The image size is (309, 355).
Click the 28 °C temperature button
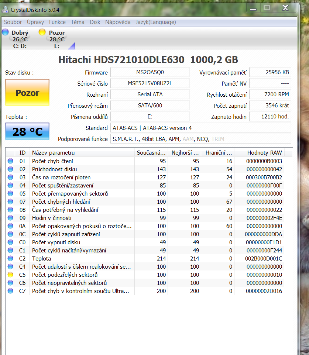[x=27, y=131]
